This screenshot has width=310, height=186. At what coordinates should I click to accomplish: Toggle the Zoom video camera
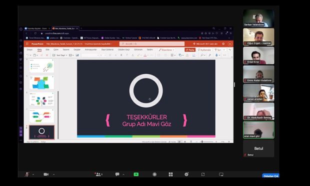click(x=46, y=174)
